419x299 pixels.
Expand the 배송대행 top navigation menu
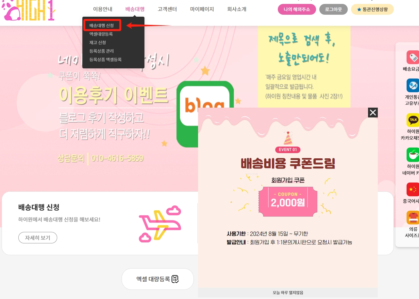(x=135, y=9)
